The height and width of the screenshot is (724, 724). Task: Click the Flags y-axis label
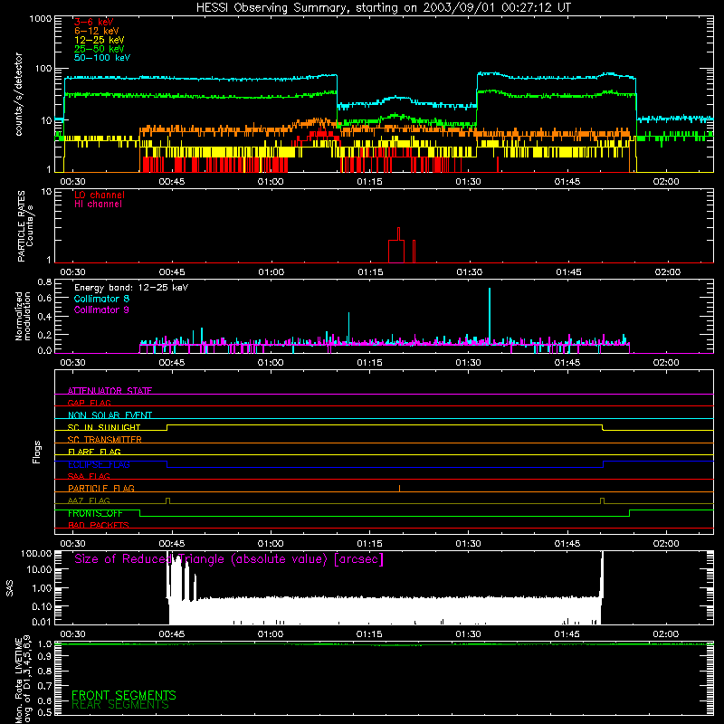37,452
